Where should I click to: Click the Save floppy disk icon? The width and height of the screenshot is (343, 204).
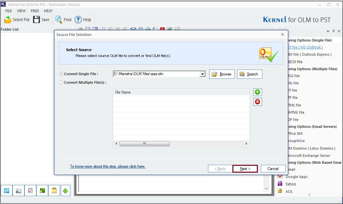37,19
